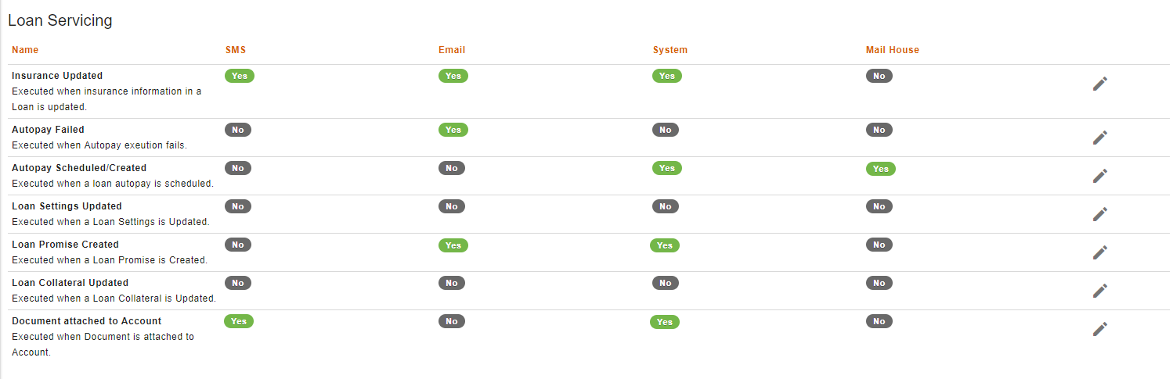The width and height of the screenshot is (1173, 379).
Task: Click pencil icon for Loan Settings Updated
Action: [1100, 214]
